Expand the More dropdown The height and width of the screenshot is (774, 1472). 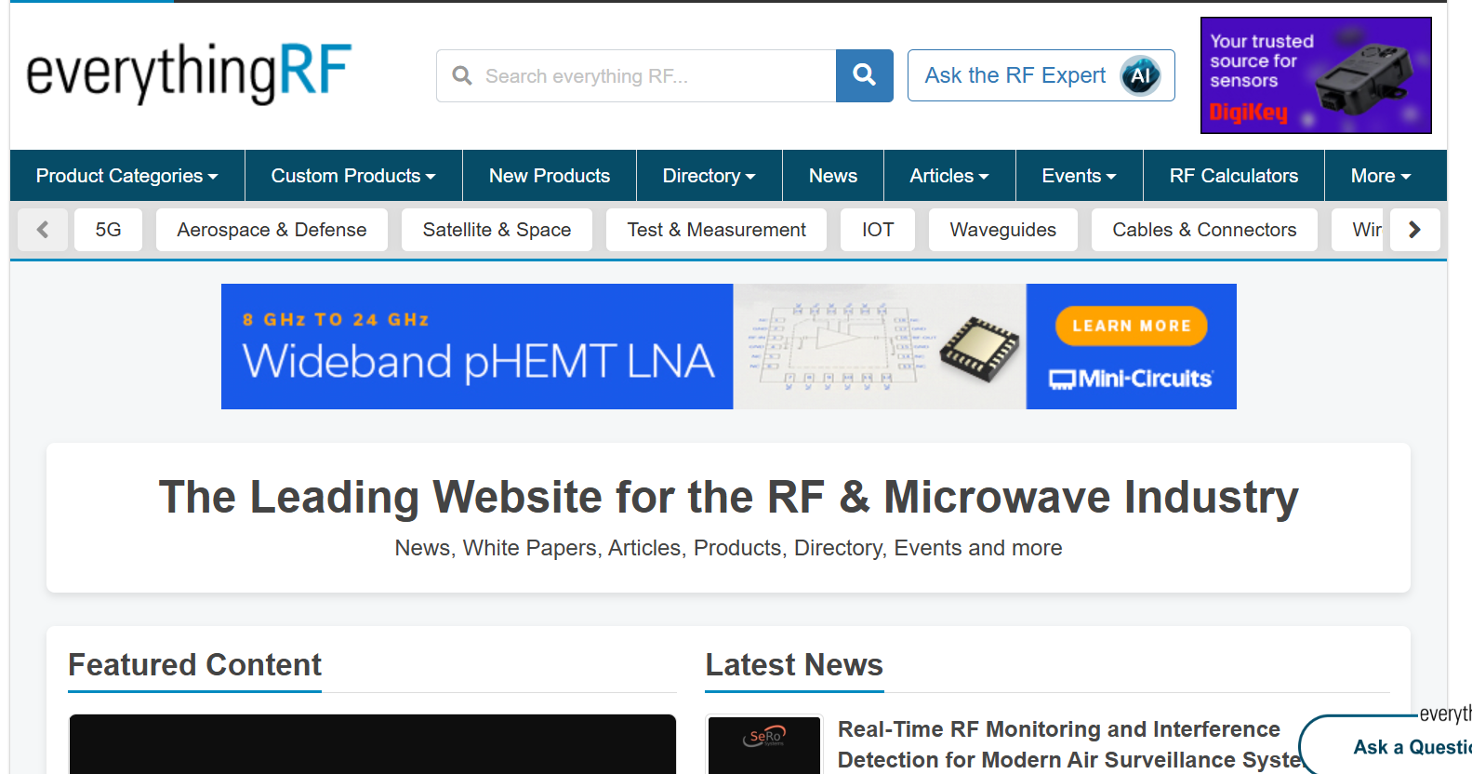coord(1381,176)
